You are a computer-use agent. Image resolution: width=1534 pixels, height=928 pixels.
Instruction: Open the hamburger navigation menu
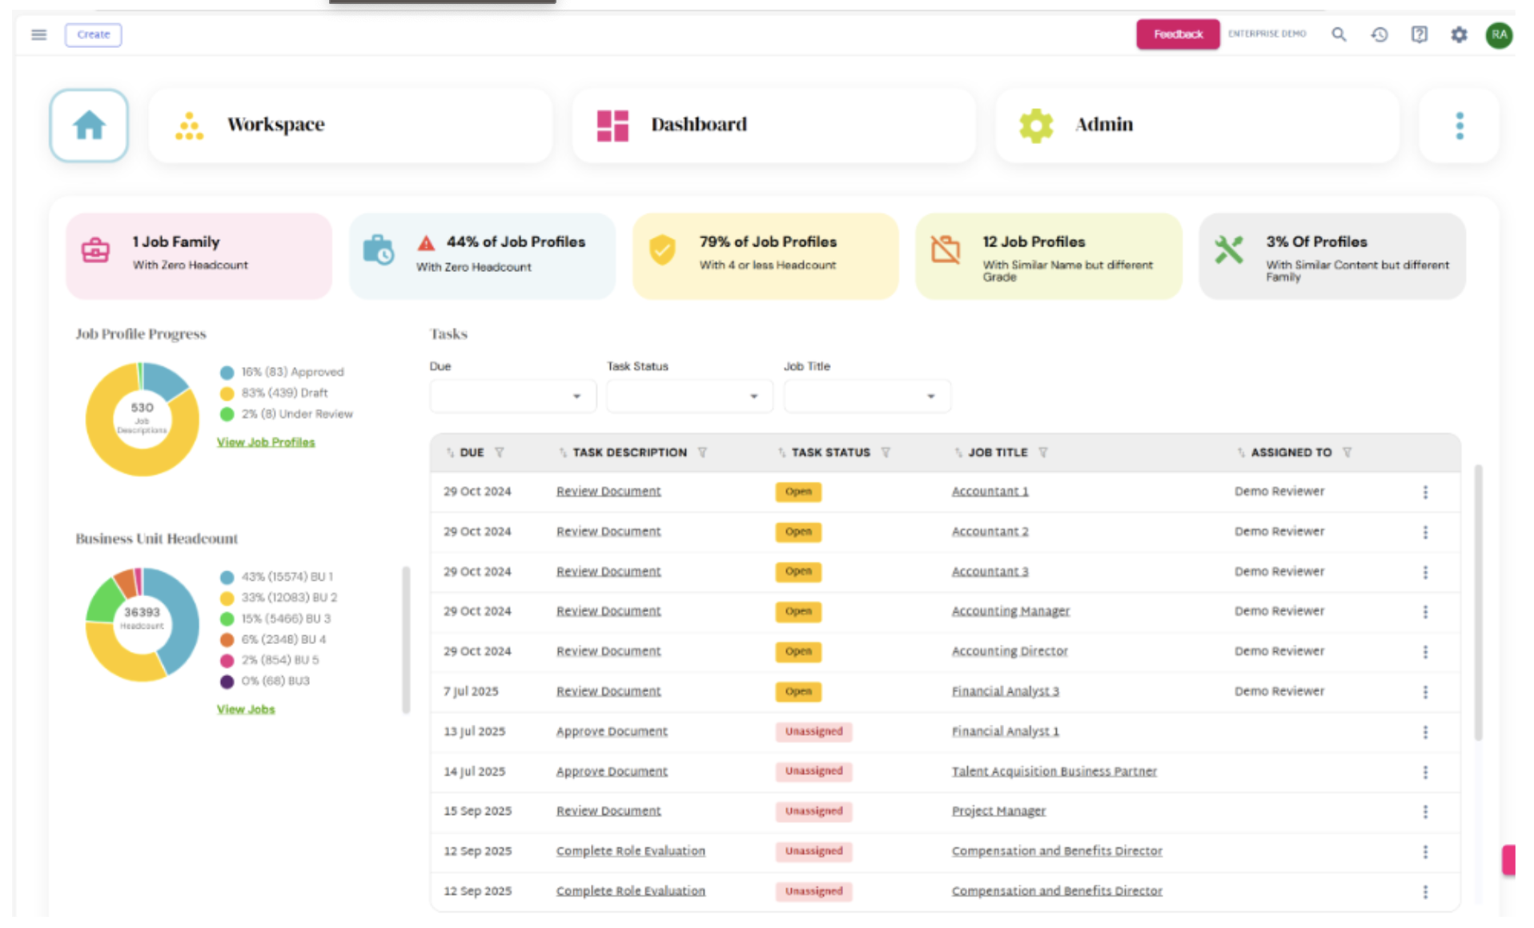pyautogui.click(x=38, y=34)
